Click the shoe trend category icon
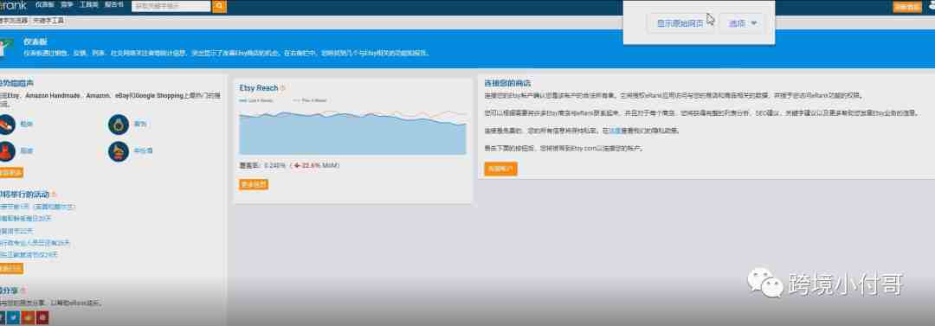This screenshot has height=326, width=935. coord(6,125)
